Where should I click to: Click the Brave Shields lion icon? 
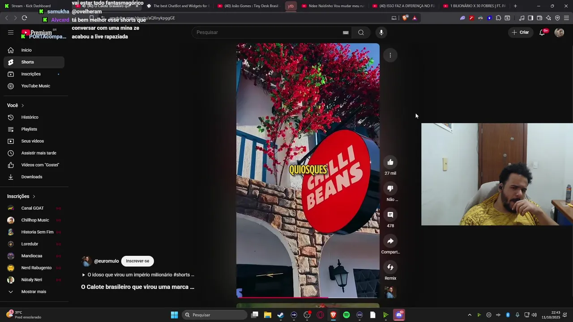pyautogui.click(x=405, y=18)
